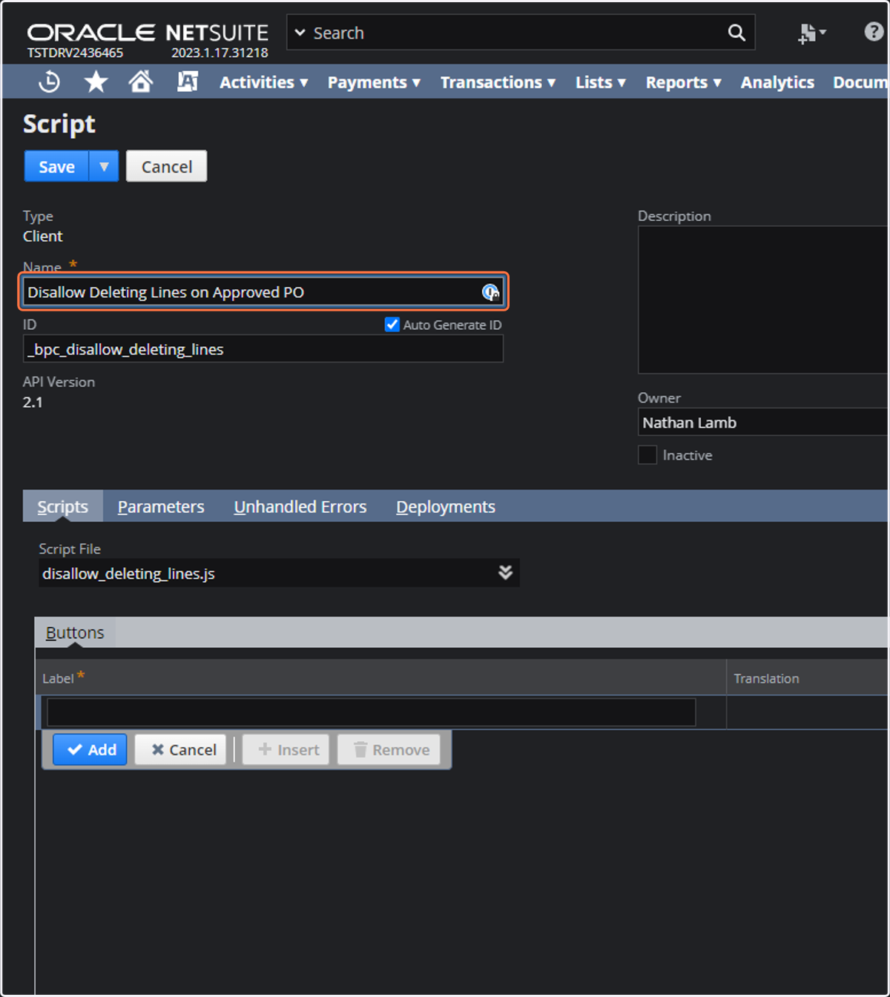Open the Documents menu
This screenshot has height=997, width=890.
[860, 82]
